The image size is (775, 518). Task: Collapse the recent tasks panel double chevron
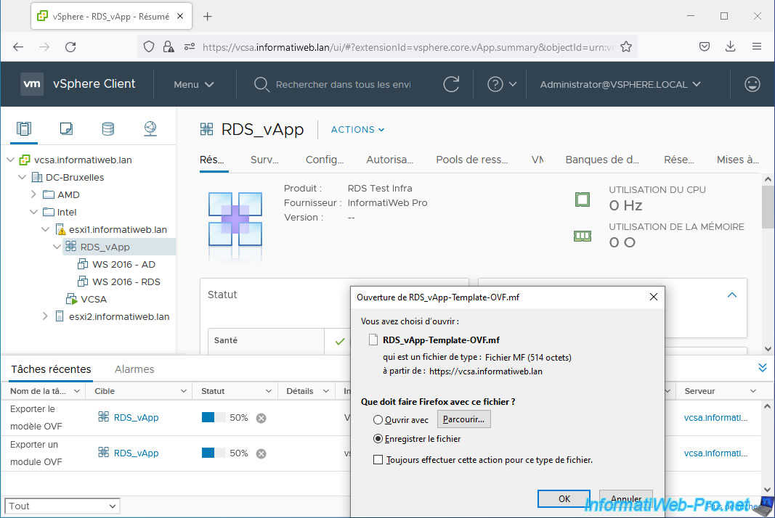pos(763,368)
